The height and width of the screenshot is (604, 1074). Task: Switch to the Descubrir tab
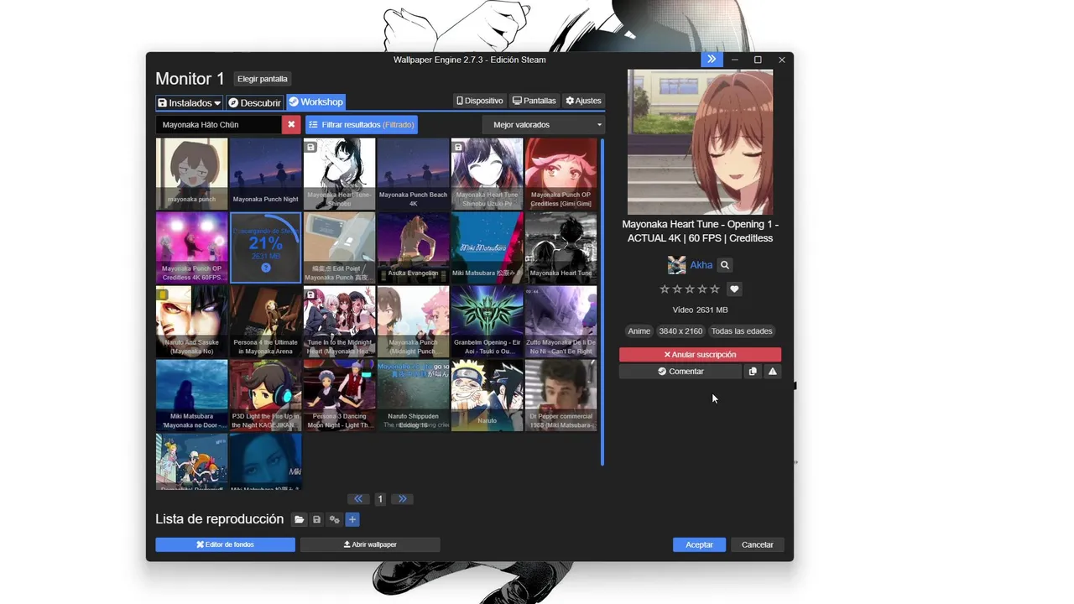tap(255, 102)
